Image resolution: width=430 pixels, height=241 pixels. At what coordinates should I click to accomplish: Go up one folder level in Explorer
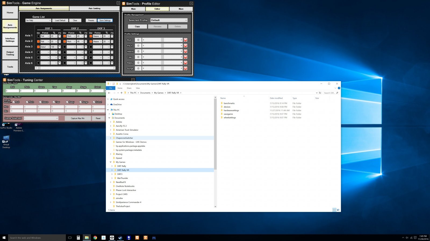tap(121, 93)
